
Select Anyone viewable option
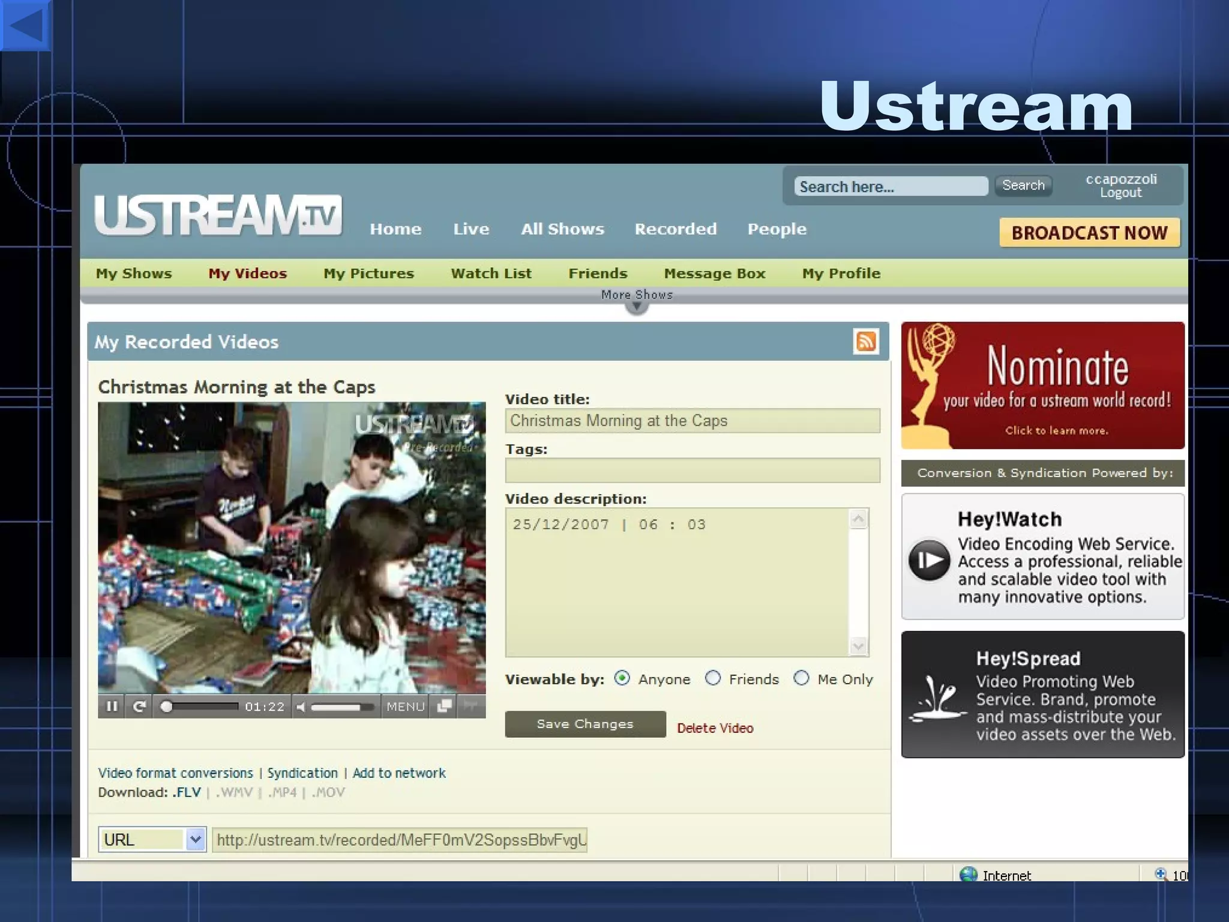click(x=622, y=678)
